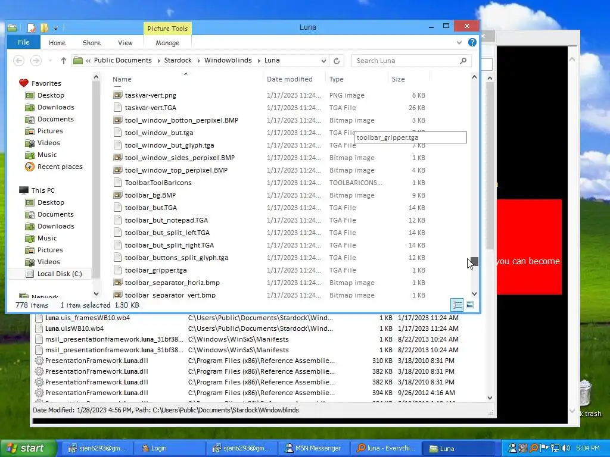Switch to MSN Messenger on the taskbar

[x=313, y=448]
